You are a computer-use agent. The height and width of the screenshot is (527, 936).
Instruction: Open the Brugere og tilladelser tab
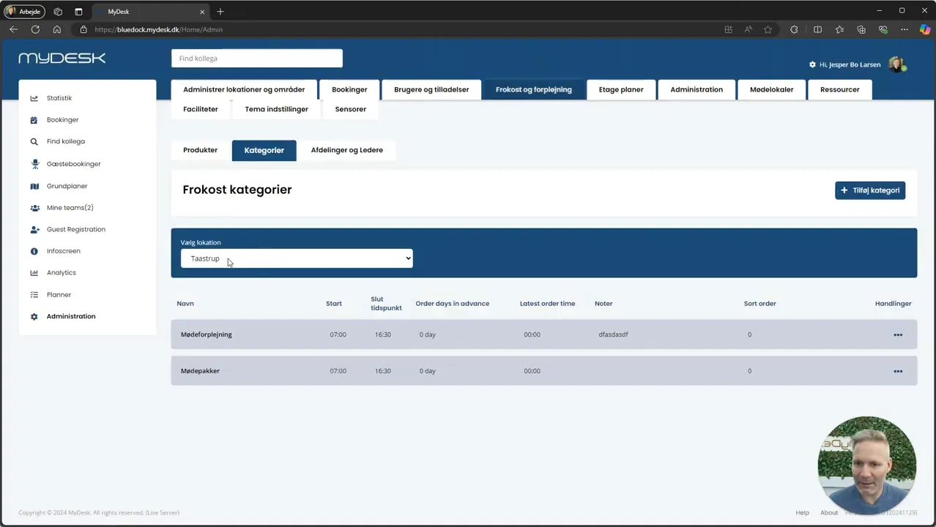(x=431, y=89)
